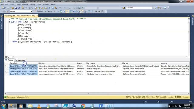Click 'SQL Server instance is not up to date' cell
Screen dimensions: 194x109
point(104,74)
